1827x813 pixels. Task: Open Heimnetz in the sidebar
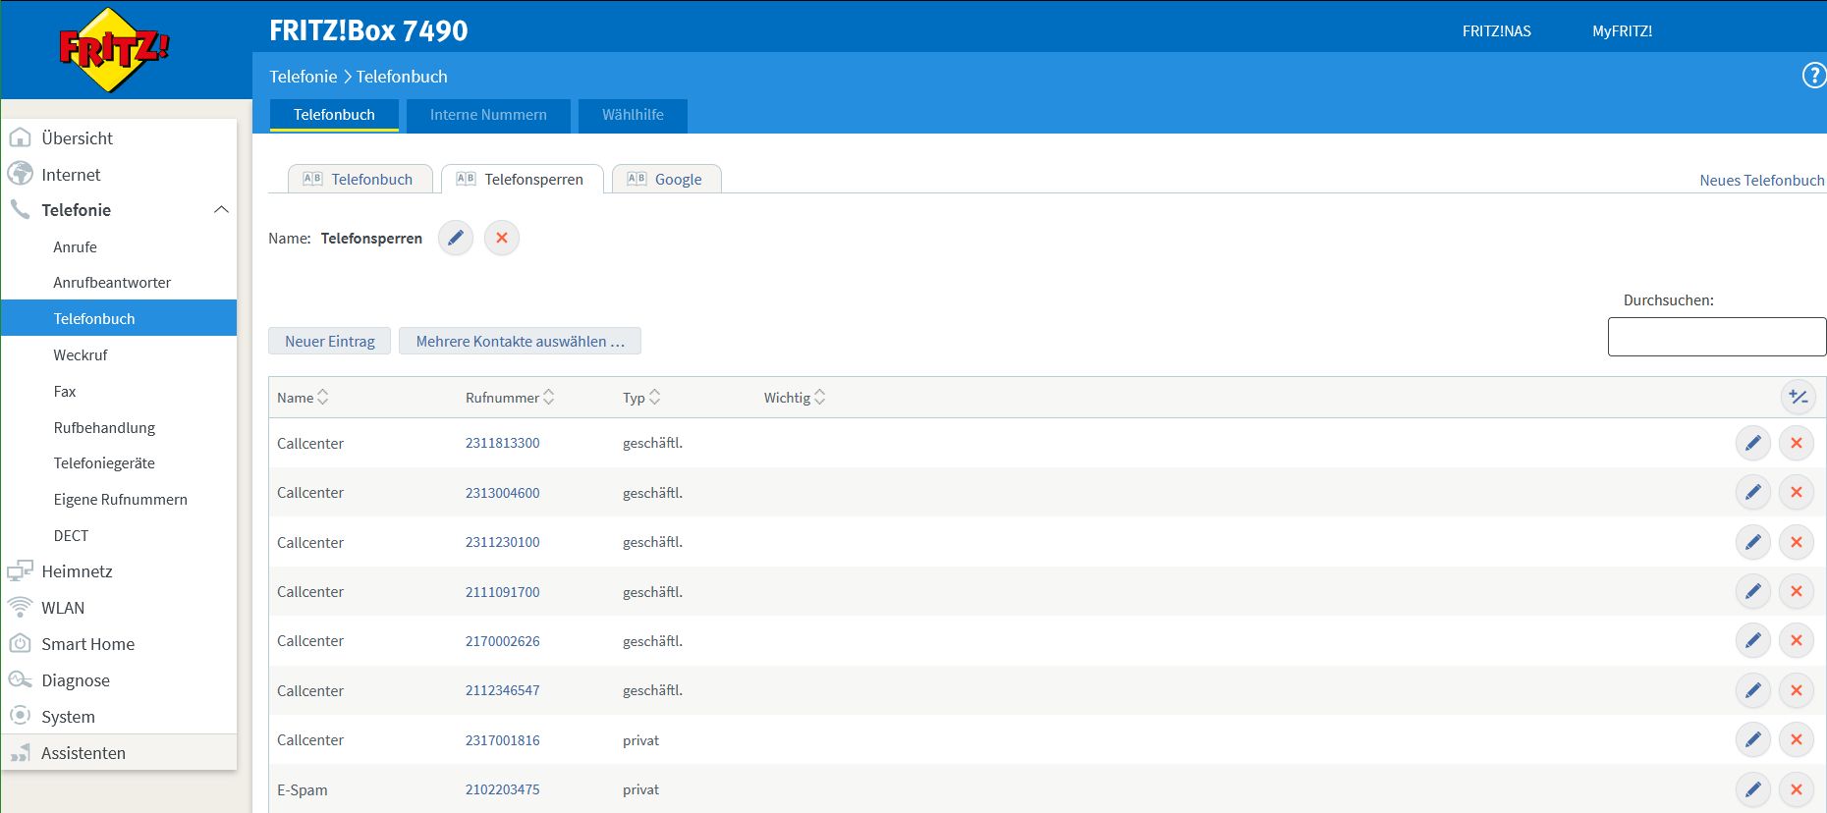click(119, 571)
